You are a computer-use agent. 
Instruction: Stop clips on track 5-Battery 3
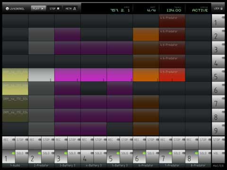(x=127, y=143)
